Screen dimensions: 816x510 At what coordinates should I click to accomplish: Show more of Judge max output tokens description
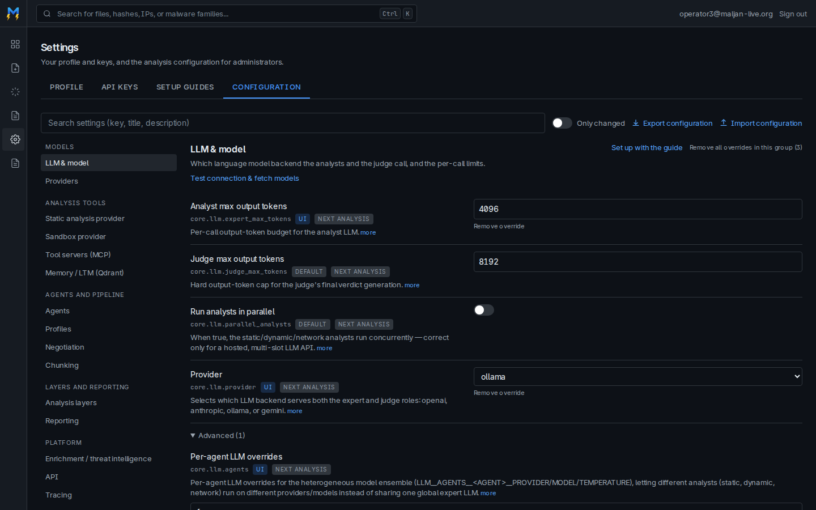(412, 285)
